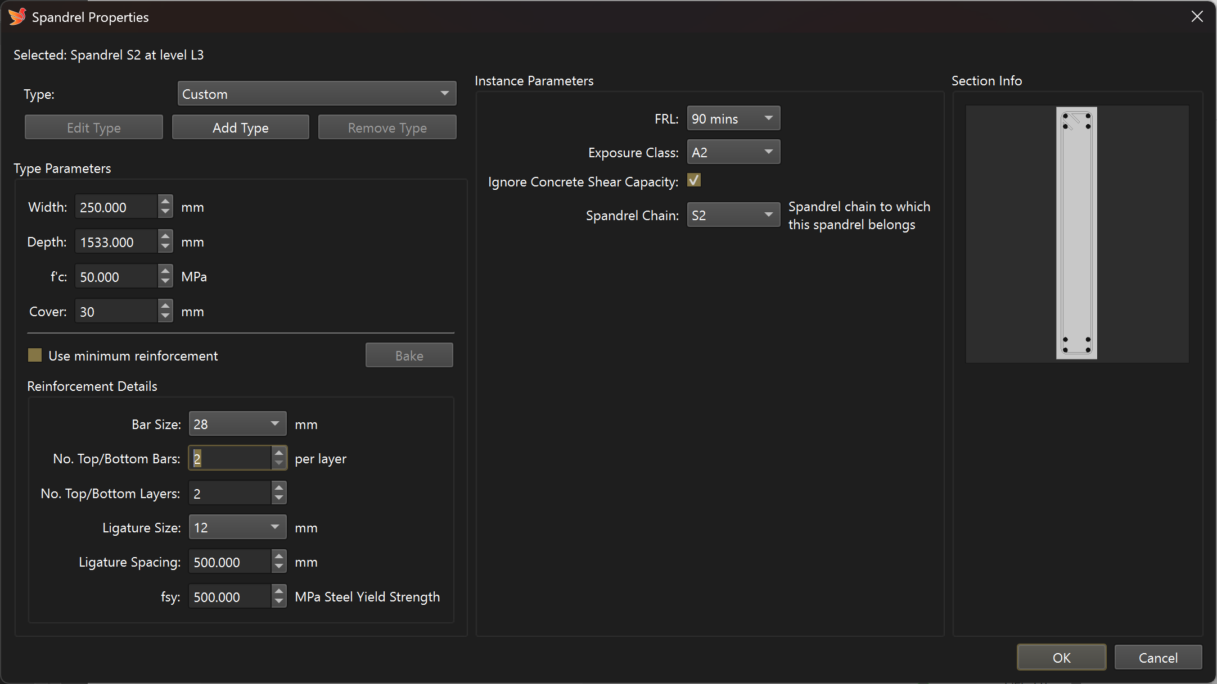
Task: Click the application logo in title bar
Action: (17, 17)
